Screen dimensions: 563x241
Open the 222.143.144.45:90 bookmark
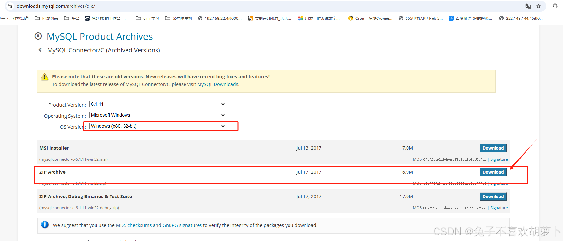pos(521,19)
